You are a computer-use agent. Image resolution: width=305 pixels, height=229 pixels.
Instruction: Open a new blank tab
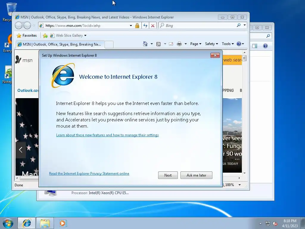pyautogui.click(x=109, y=45)
